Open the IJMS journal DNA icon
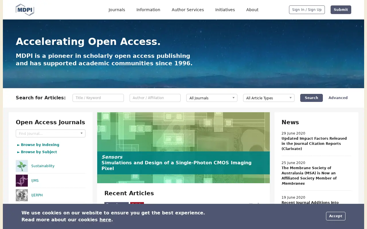 point(22,181)
